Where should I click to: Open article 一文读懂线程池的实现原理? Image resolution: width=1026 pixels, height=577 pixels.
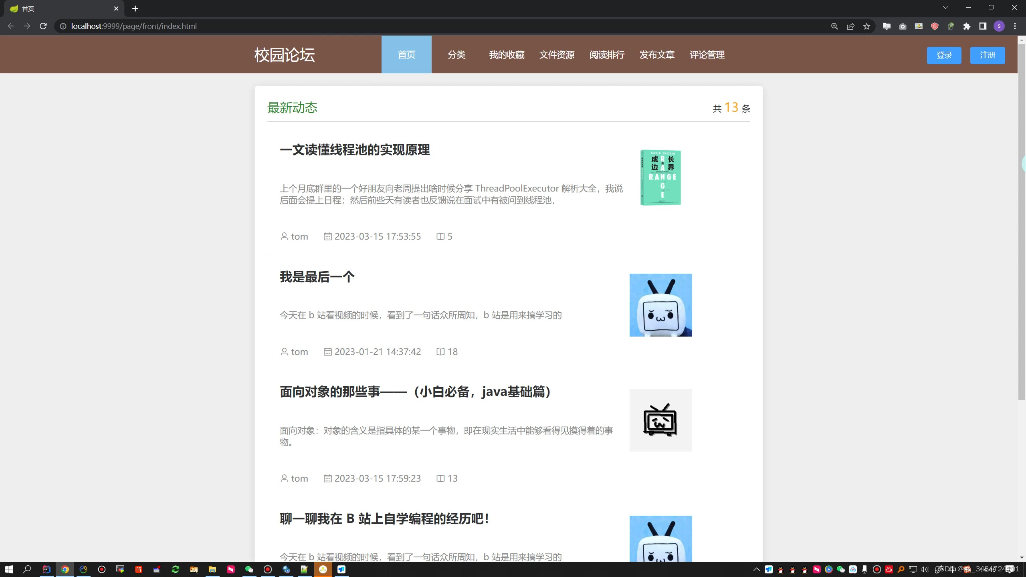355,150
